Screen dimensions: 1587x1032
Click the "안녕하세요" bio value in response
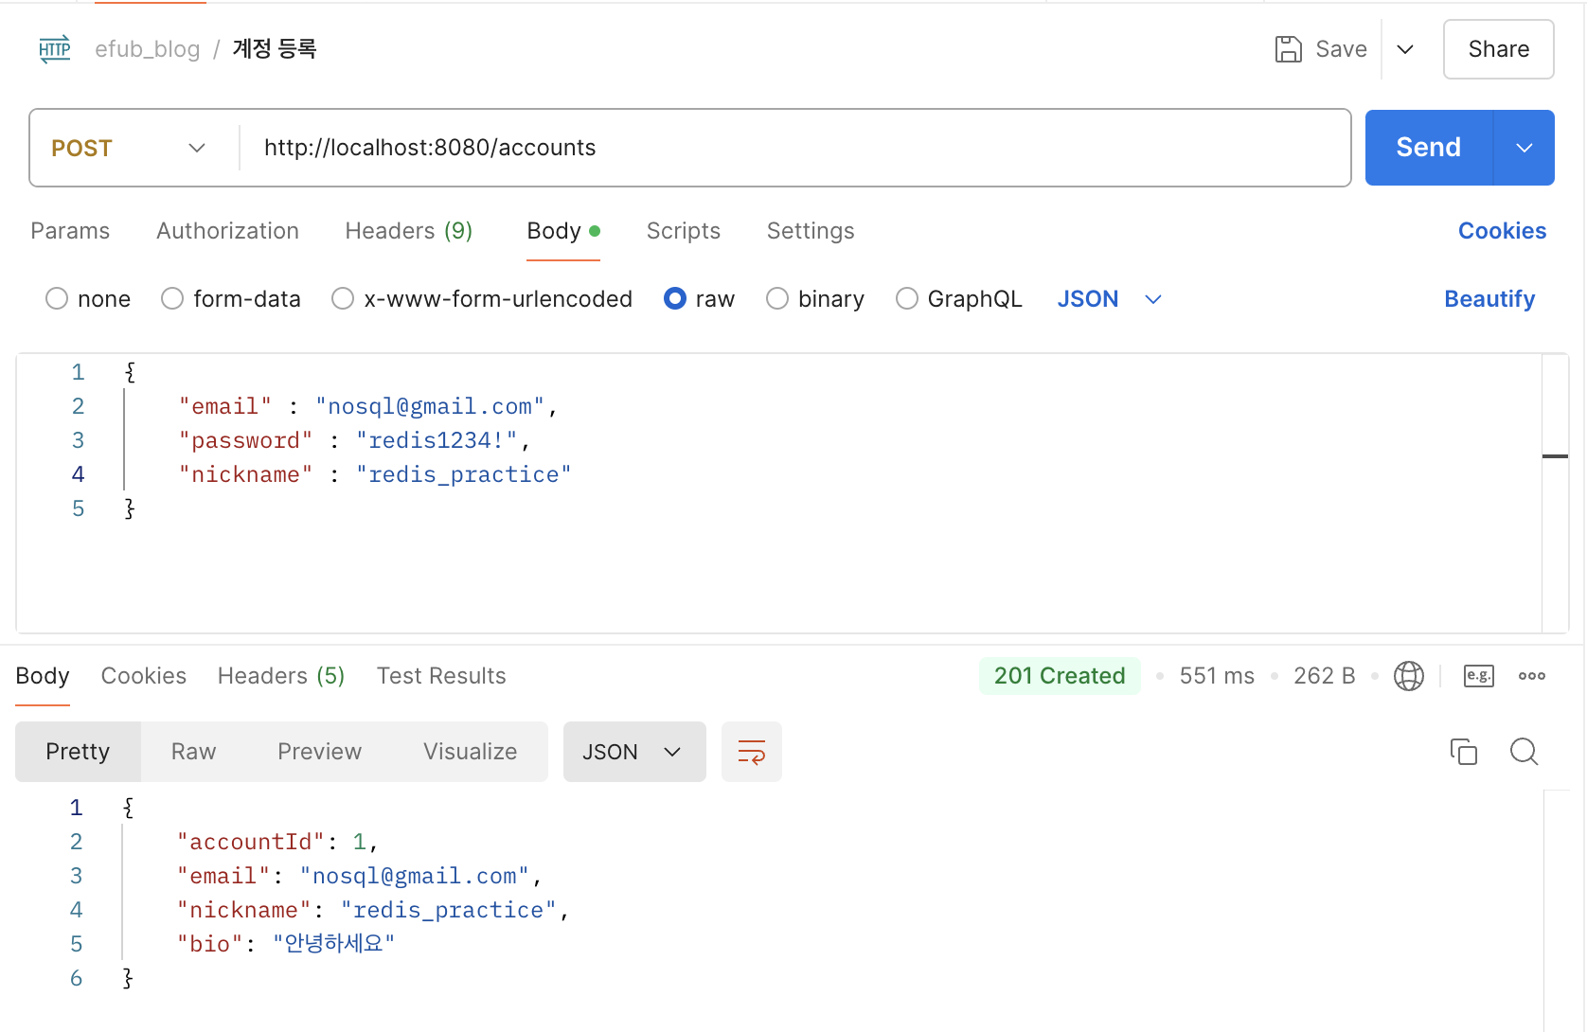[333, 944]
